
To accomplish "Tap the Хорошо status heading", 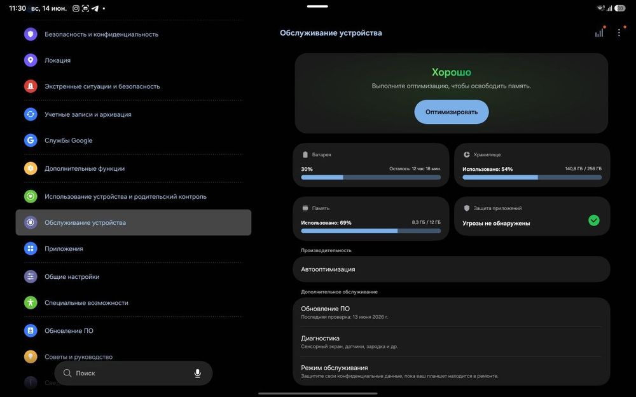I will [452, 72].
